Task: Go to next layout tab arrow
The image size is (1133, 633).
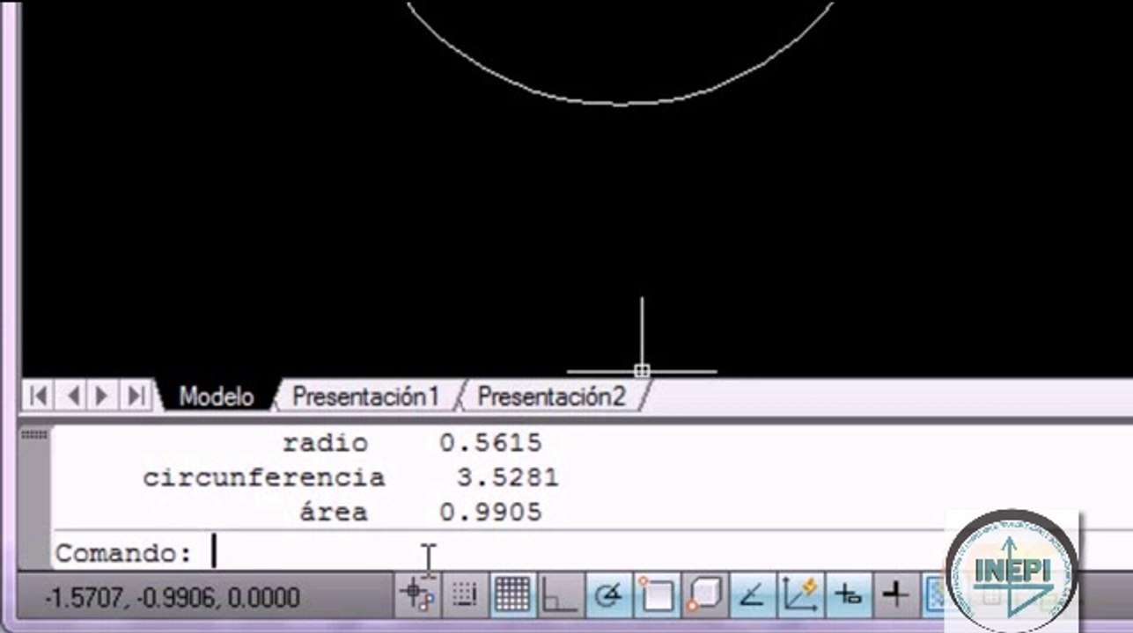Action: [103, 396]
